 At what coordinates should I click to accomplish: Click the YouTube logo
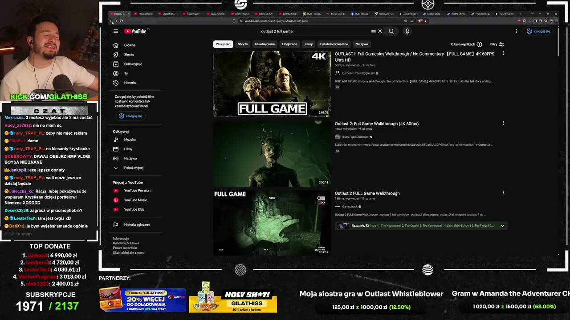(x=135, y=31)
